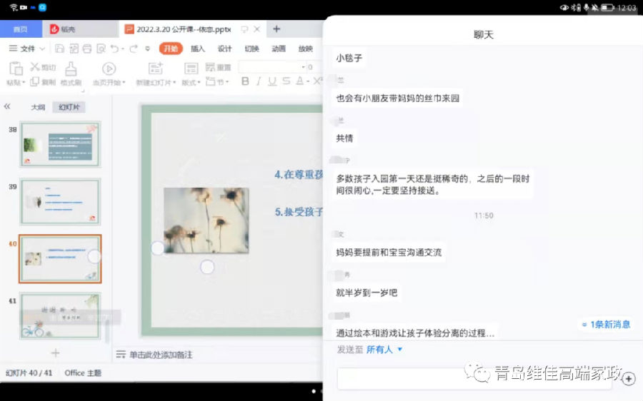Click the Format Painter (格式刷) icon
The image size is (643, 401).
coord(71,68)
